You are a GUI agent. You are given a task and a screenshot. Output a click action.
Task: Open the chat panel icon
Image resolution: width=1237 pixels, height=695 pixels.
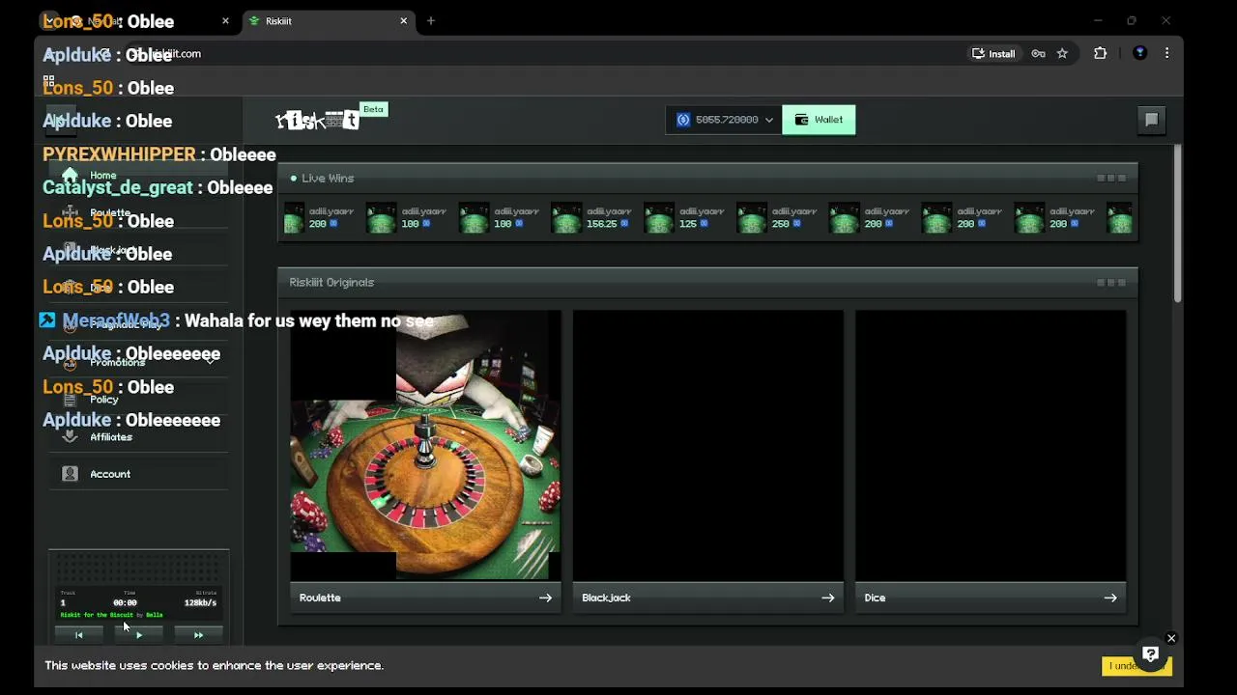click(x=1151, y=120)
